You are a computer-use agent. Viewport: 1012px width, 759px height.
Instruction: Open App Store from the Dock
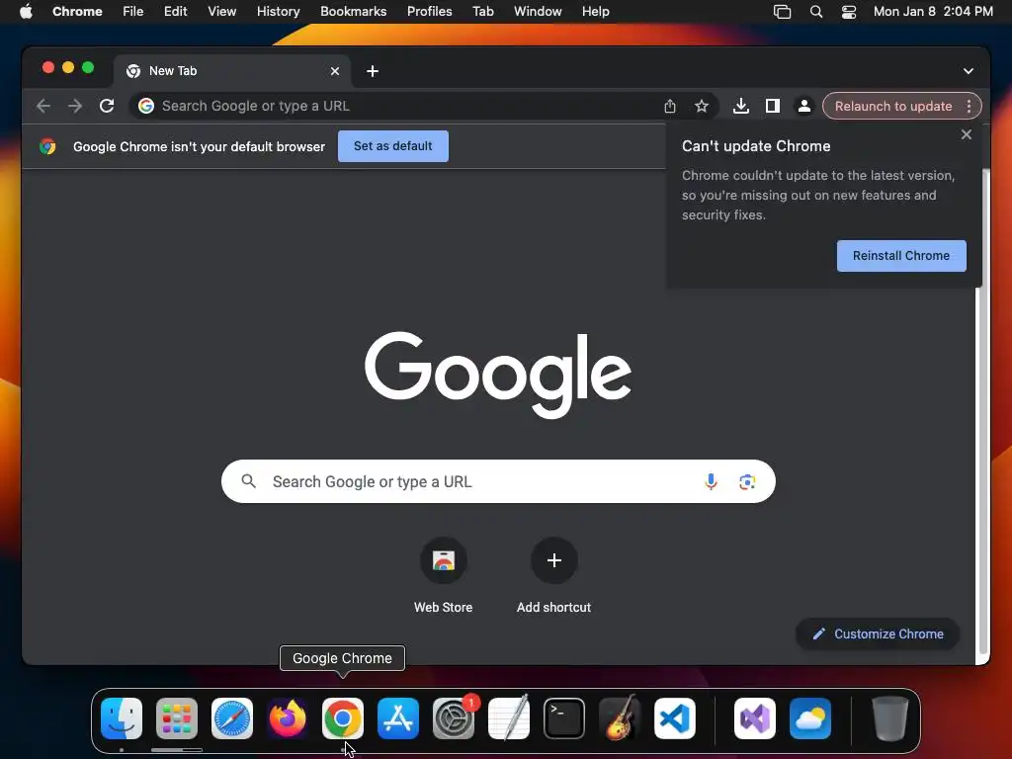click(x=398, y=718)
